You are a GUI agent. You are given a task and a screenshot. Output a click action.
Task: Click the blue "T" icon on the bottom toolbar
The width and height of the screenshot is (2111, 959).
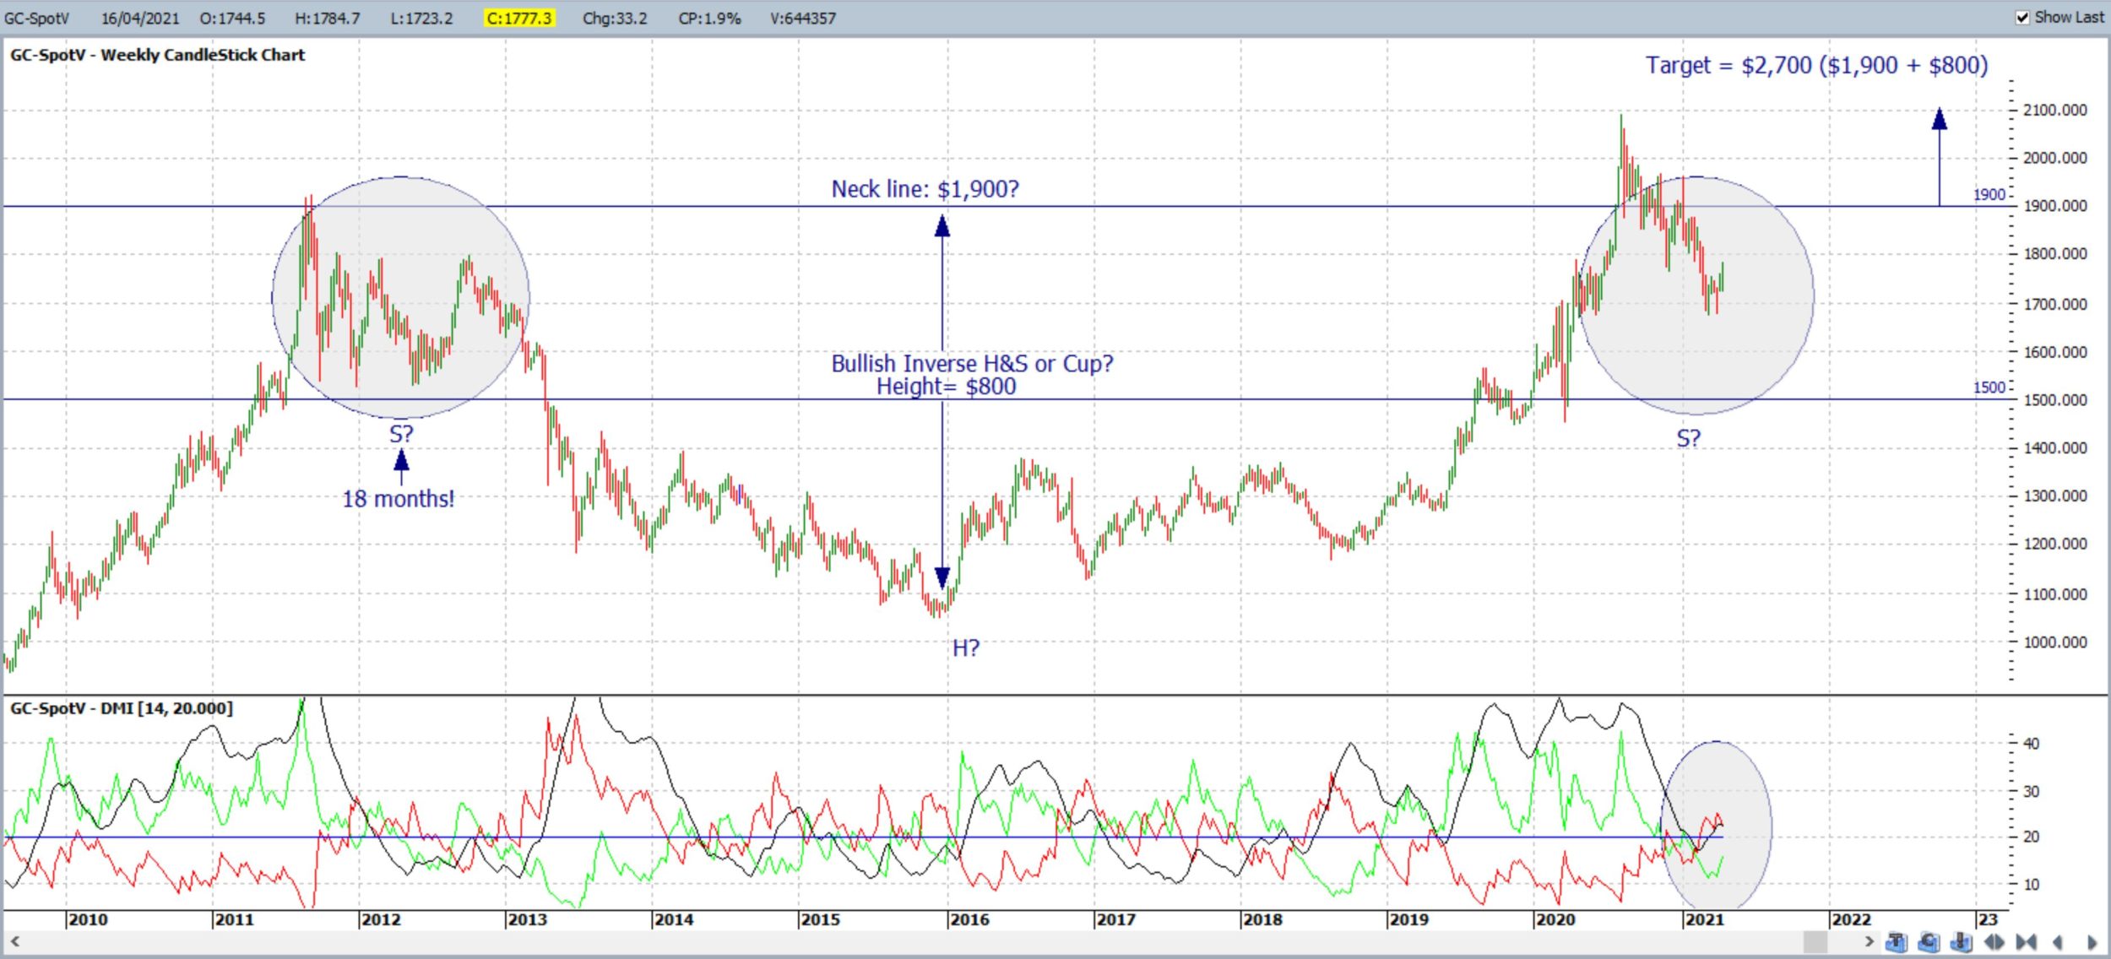point(1896,941)
